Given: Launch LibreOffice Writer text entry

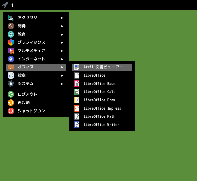Looking at the screenshot, I should pyautogui.click(x=101, y=125).
